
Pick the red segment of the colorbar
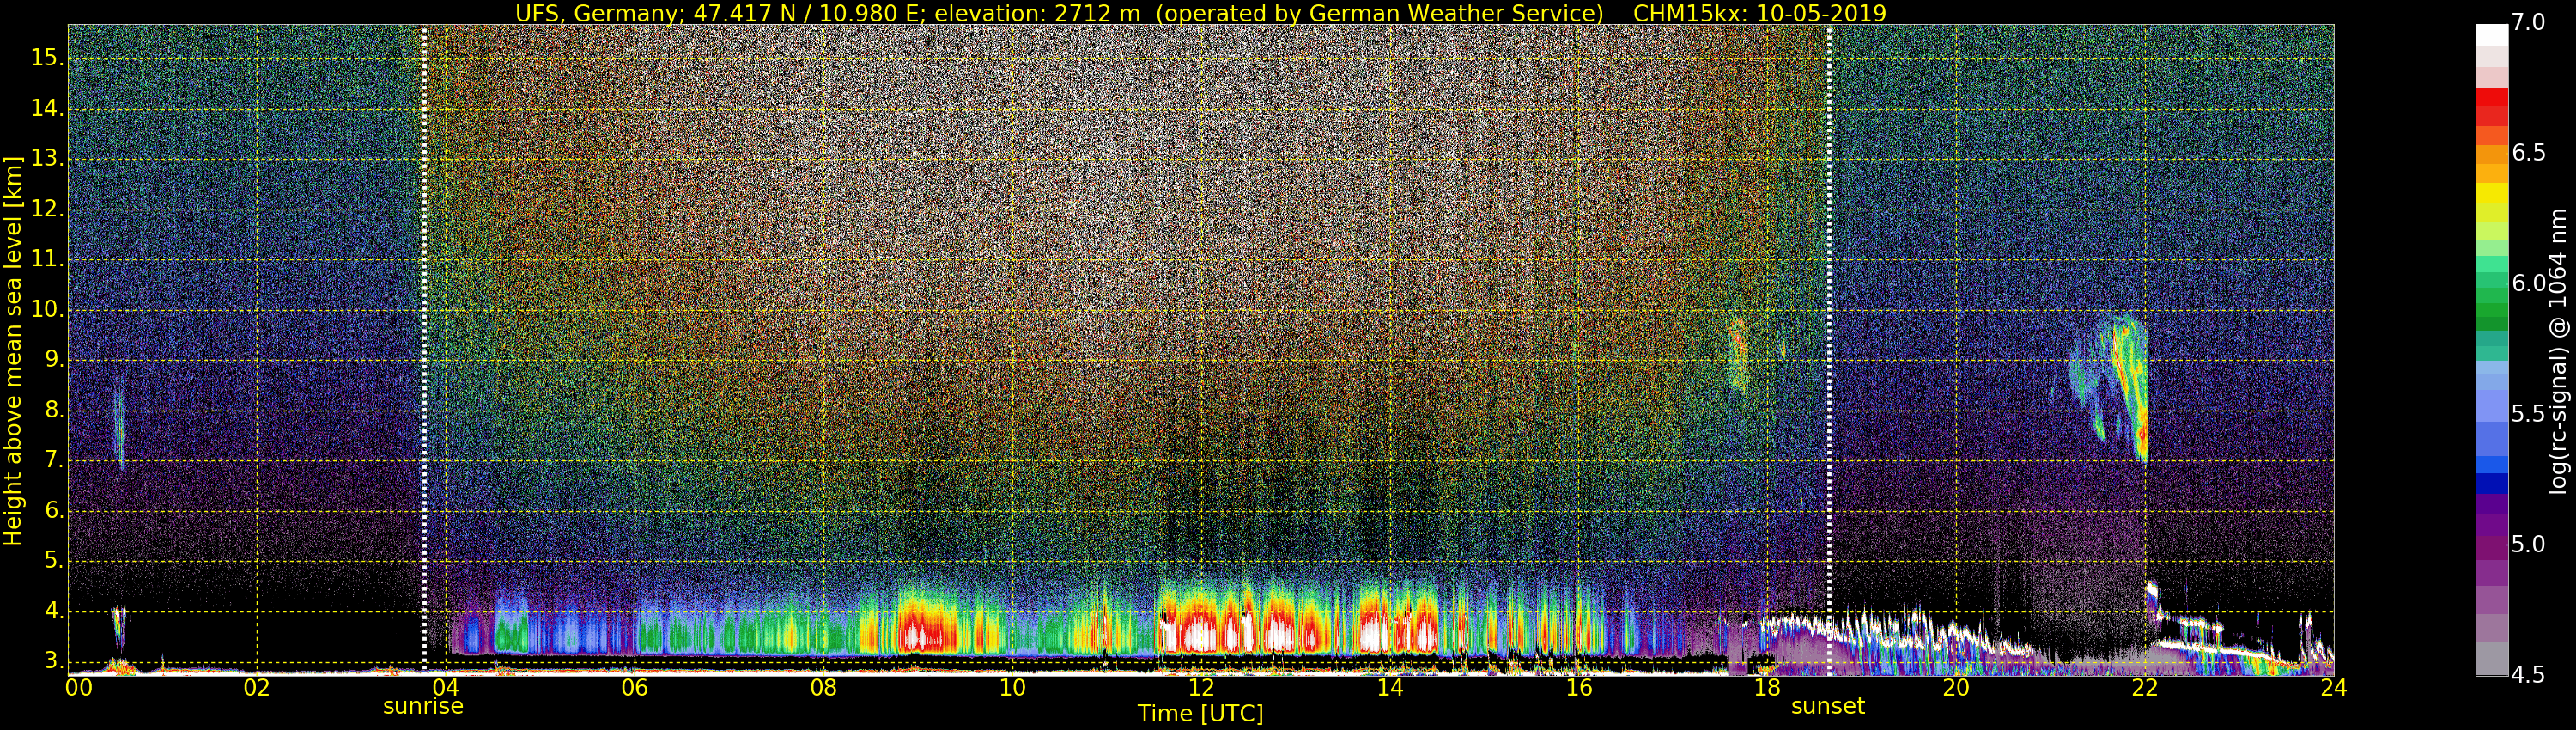click(x=2491, y=105)
